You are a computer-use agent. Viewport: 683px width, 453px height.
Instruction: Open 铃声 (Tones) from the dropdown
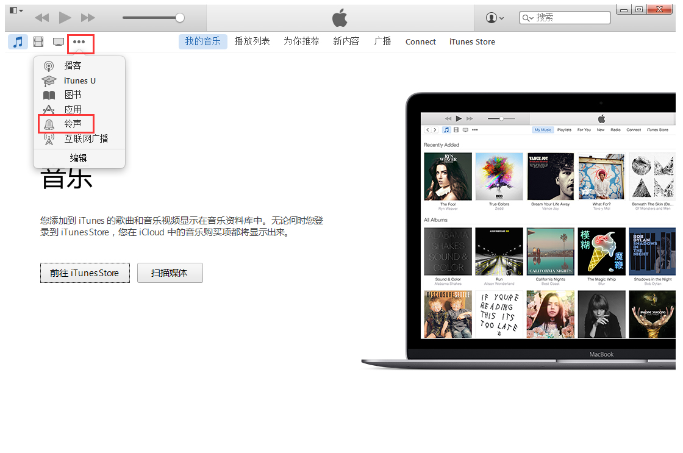73,124
